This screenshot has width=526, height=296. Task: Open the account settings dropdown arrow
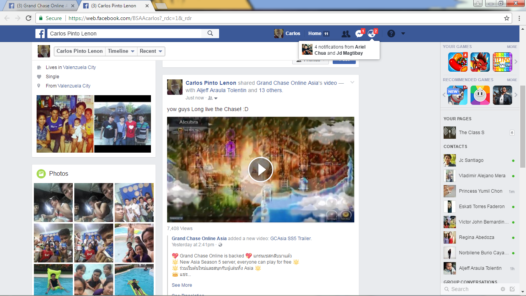[403, 34]
